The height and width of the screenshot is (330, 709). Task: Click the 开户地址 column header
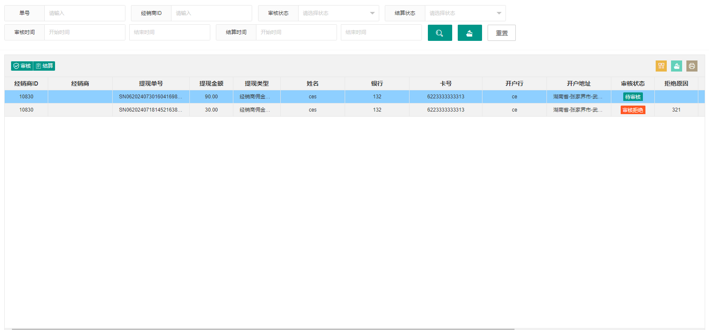pyautogui.click(x=579, y=83)
